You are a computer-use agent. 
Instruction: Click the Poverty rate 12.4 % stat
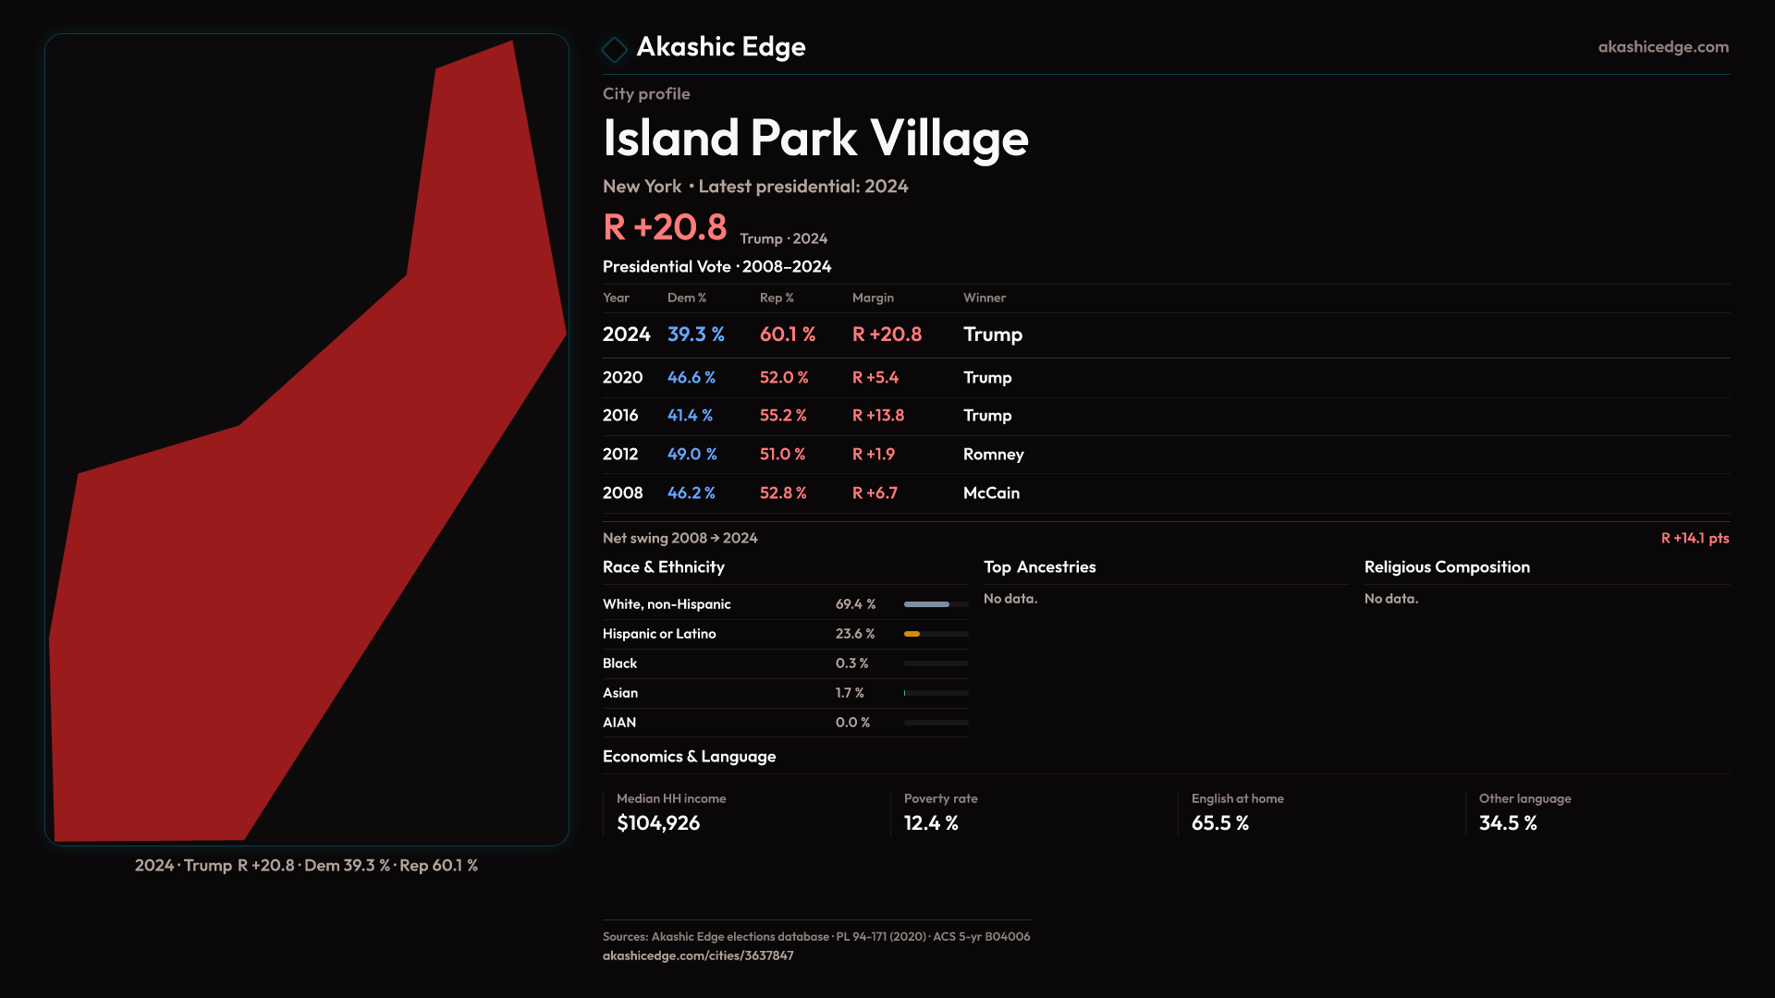930,822
